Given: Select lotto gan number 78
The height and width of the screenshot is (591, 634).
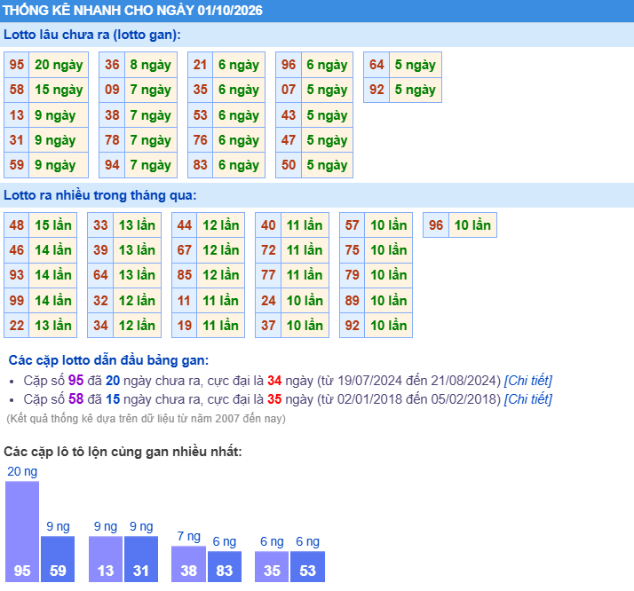Looking at the screenshot, I should (112, 140).
